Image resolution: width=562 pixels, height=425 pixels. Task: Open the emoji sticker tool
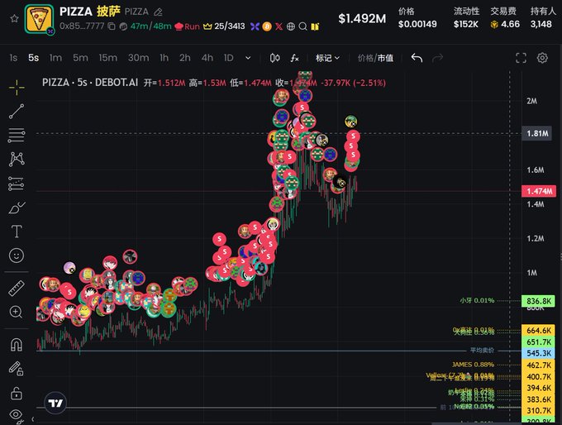click(17, 255)
